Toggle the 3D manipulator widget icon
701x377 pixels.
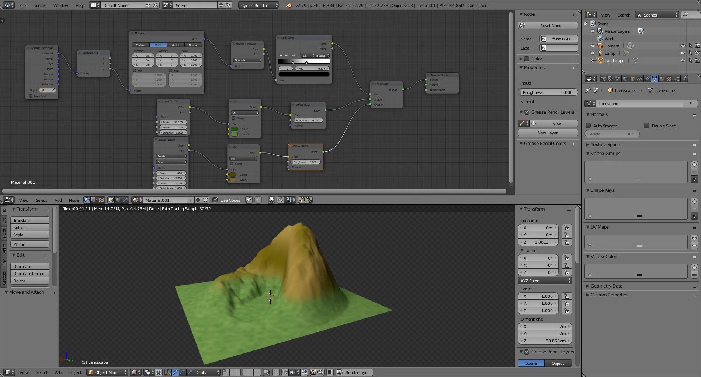point(168,373)
